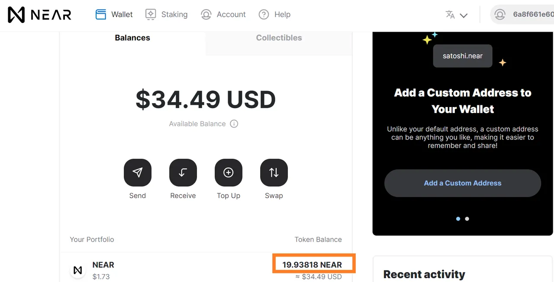Click the NEAR token icon in portfolio
The width and height of the screenshot is (554, 282).
pos(78,270)
